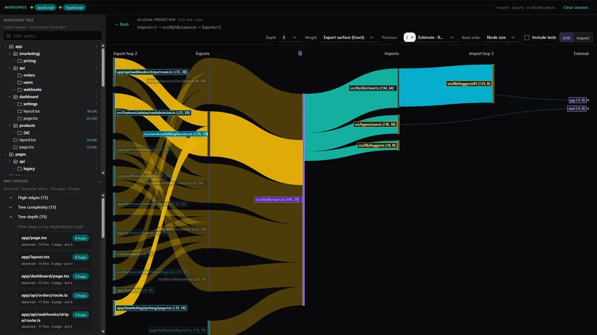
Task: Click file icon next to 22 LOC page.tsx
Action: click(19, 118)
